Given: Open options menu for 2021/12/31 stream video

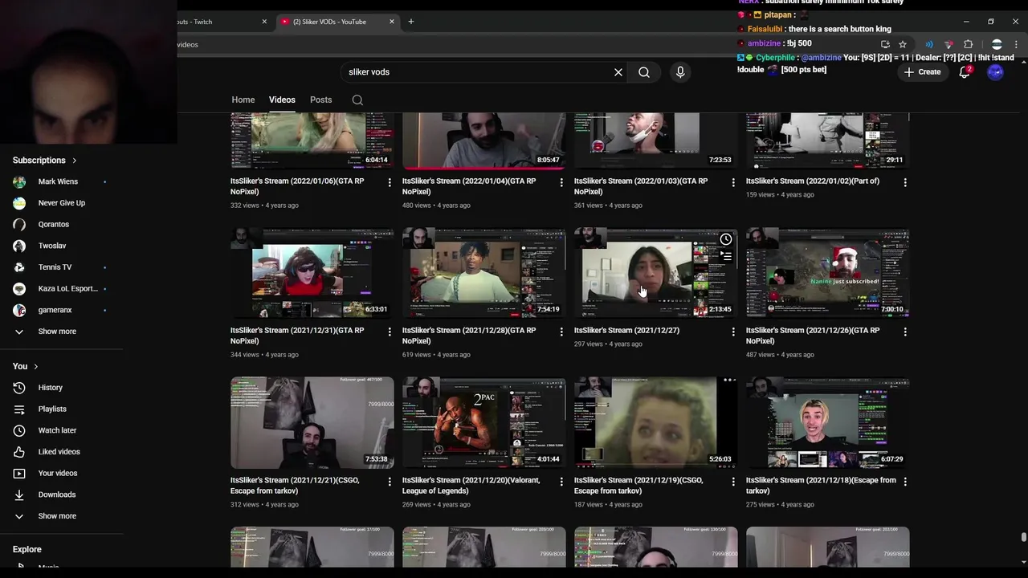Looking at the screenshot, I should point(390,332).
